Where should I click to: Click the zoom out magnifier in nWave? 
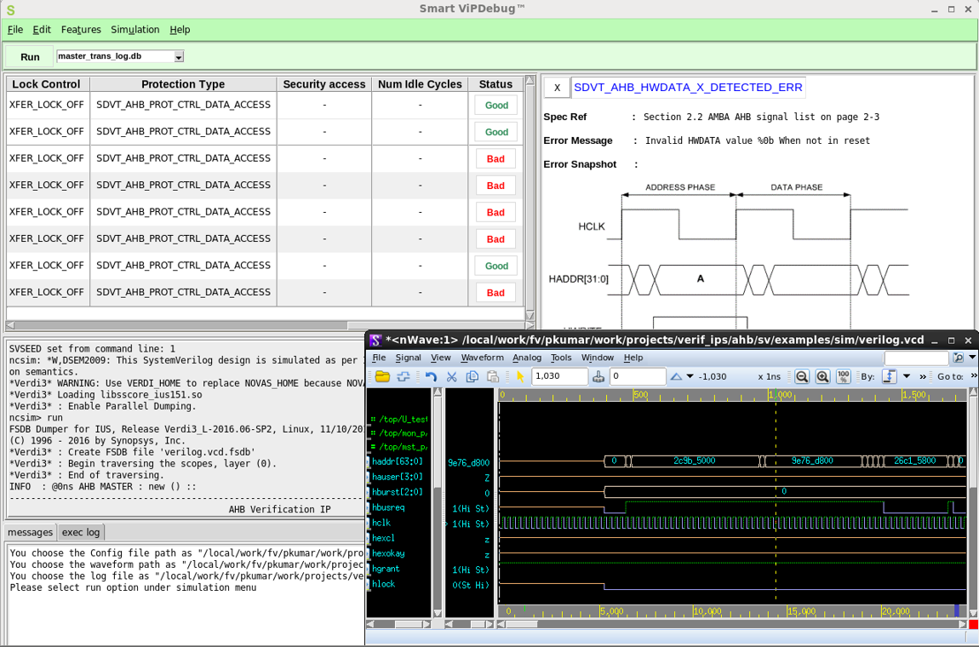click(802, 376)
